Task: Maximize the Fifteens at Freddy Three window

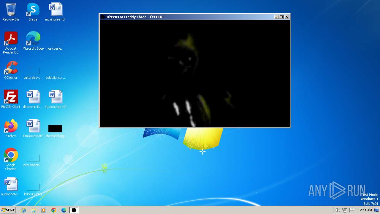Action: (281, 17)
